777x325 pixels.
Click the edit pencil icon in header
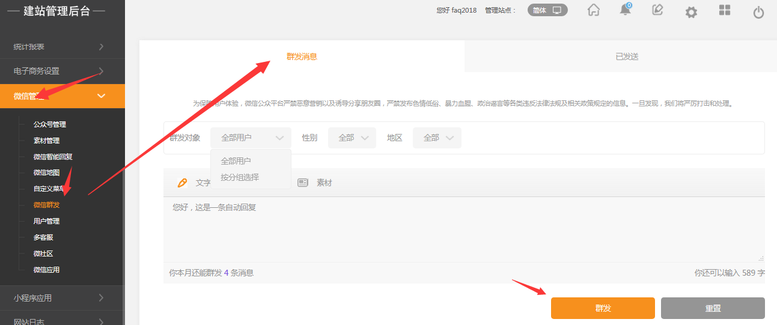657,10
